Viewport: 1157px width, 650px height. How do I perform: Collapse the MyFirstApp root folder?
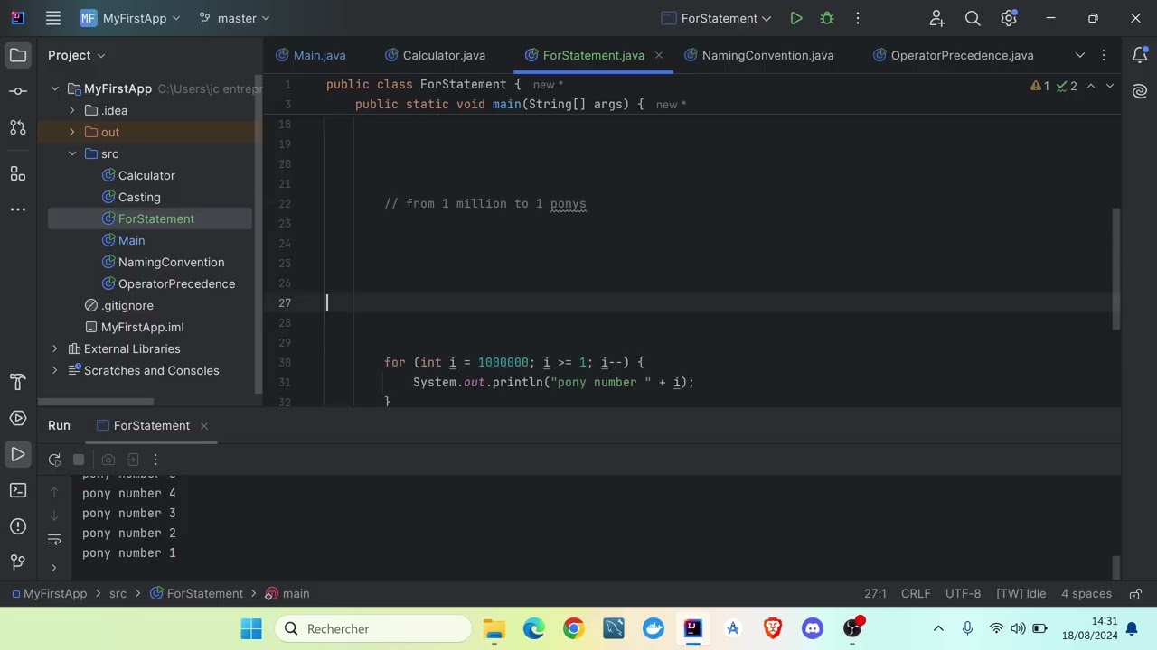click(55, 88)
